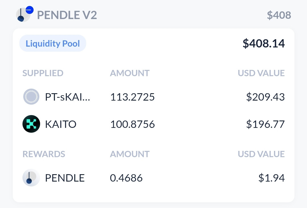Viewport: 307px width, 208px height.
Task: Collapse the PENDLE V2 protocol card
Action: tap(67, 15)
